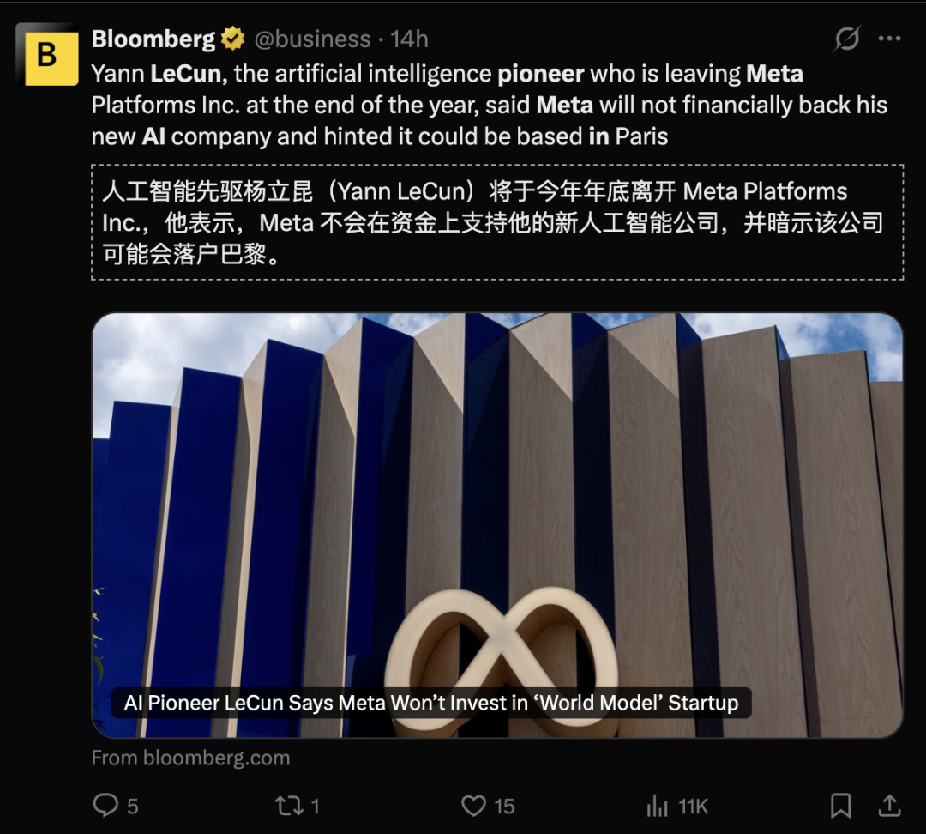Click the gold verified badge next to Bloomberg
The height and width of the screenshot is (834, 926).
point(232,39)
